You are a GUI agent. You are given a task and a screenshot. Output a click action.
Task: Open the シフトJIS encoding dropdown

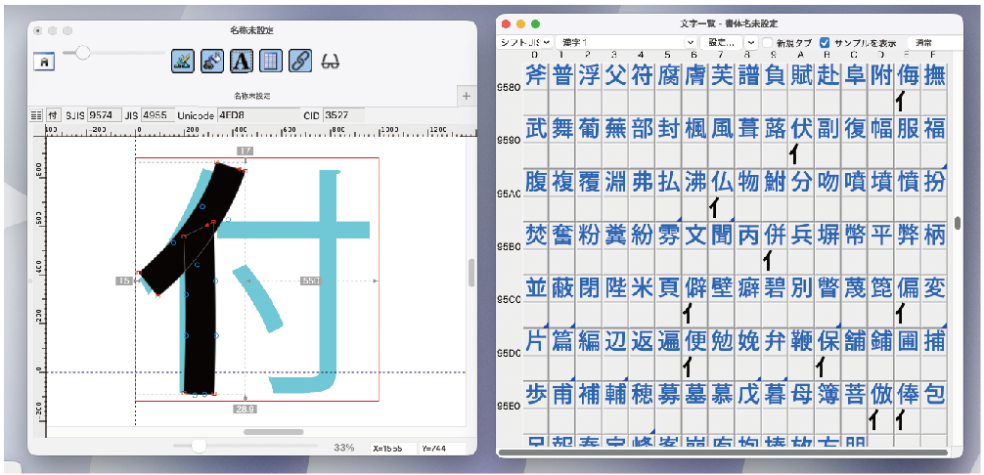[x=525, y=43]
